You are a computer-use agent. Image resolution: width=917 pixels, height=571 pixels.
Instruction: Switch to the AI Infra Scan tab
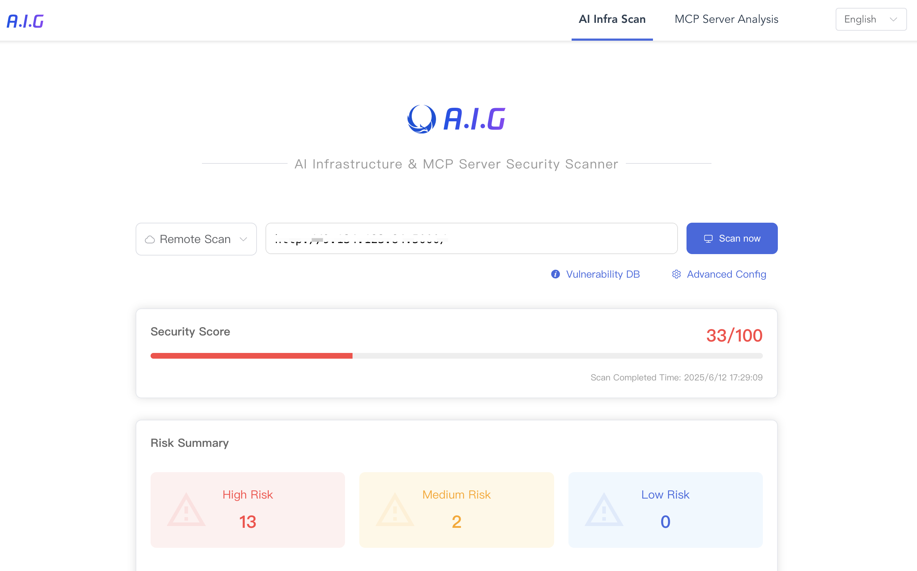pyautogui.click(x=612, y=19)
